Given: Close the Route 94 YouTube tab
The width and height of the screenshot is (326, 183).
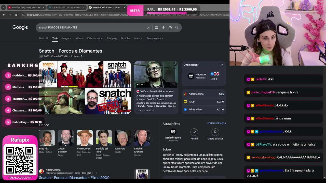Looking at the screenshot, I should point(44,8).
